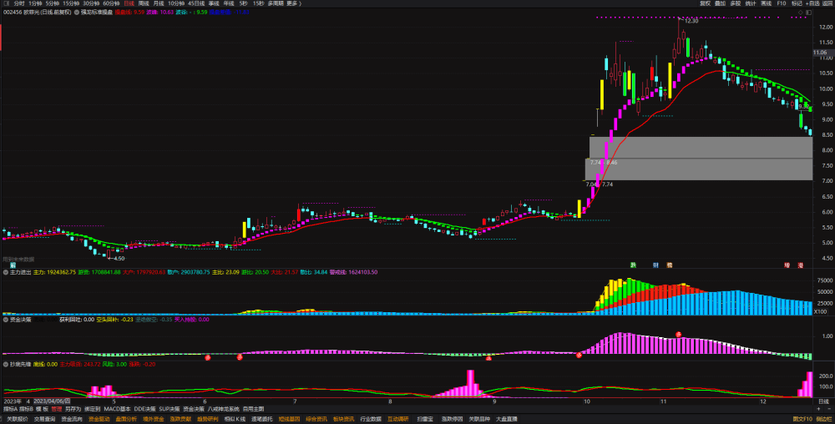Click the circle icon beside 主力进出 indicator

pyautogui.click(x=6, y=272)
